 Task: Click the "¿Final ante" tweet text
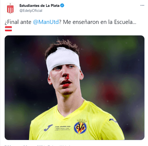[x=18, y=22]
